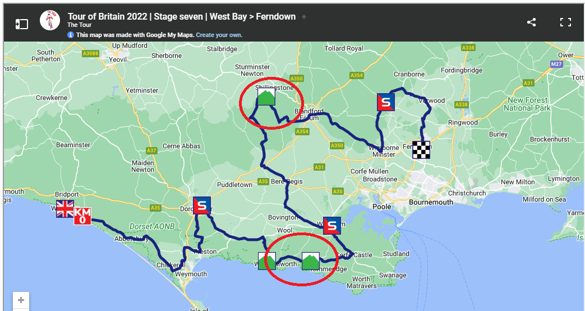
Task: Click the share map icon
Action: tap(531, 22)
